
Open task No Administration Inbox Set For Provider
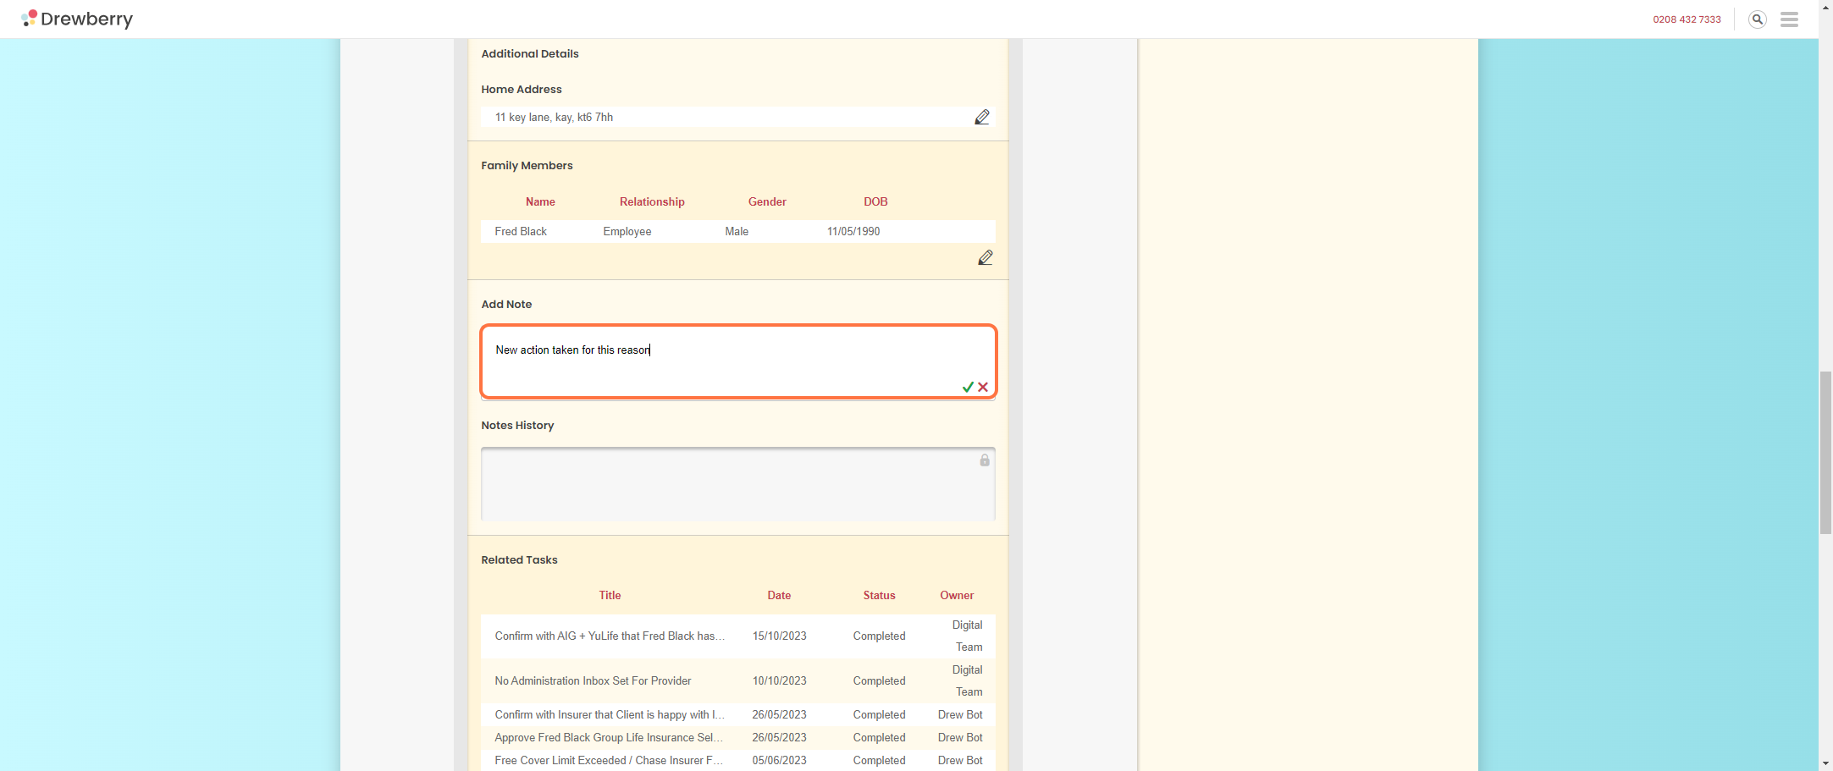pos(593,680)
